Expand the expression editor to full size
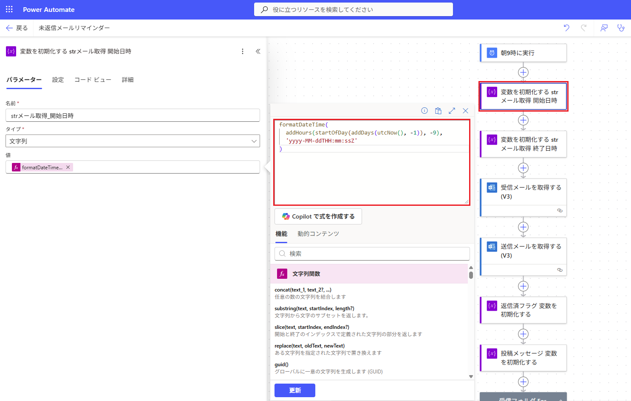Screen dimensions: 631x401 click(x=452, y=111)
